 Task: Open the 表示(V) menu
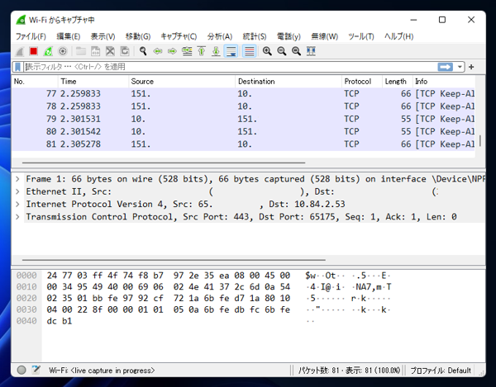coord(103,36)
